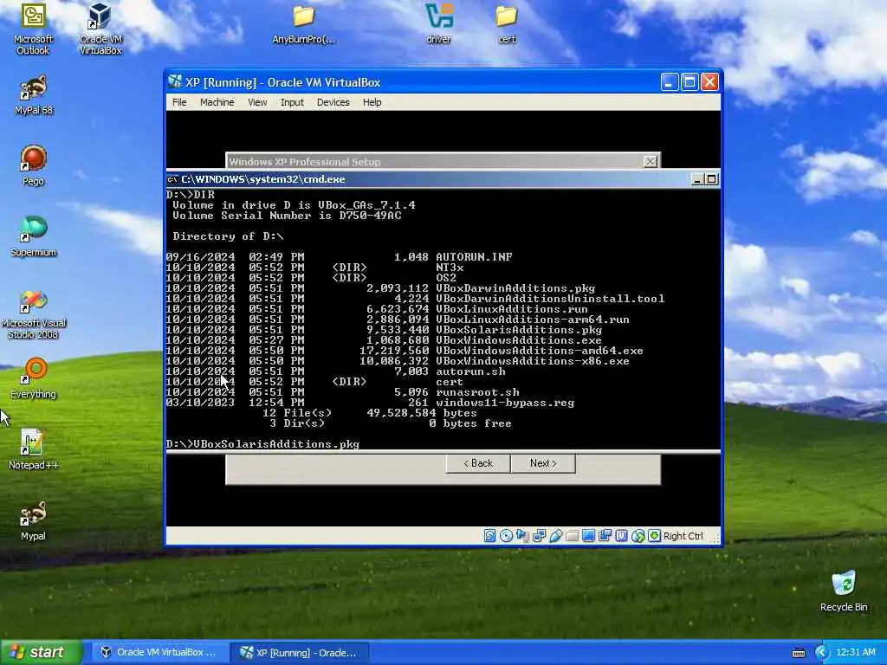Select the Microsoft Outlook desktop icon
887x665 pixels.
click(x=33, y=29)
